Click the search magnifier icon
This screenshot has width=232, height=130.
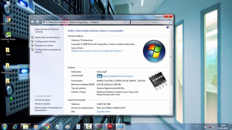[x=170, y=22]
